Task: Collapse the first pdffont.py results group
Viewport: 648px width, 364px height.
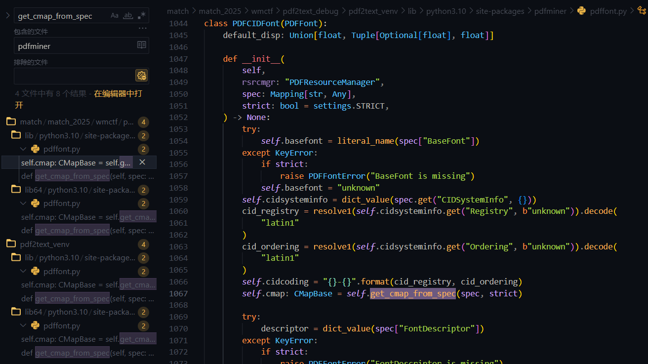Action: (23, 149)
